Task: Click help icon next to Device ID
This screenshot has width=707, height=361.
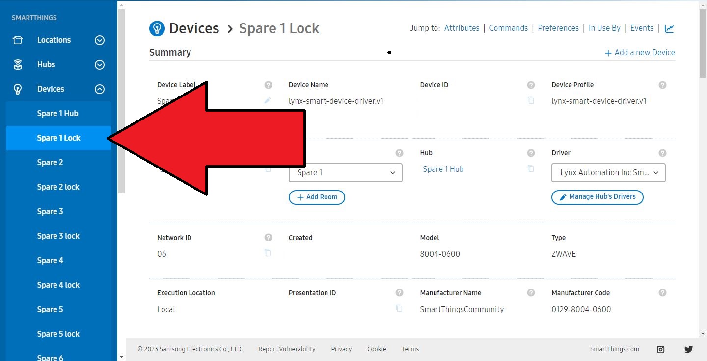Action: tap(531, 85)
